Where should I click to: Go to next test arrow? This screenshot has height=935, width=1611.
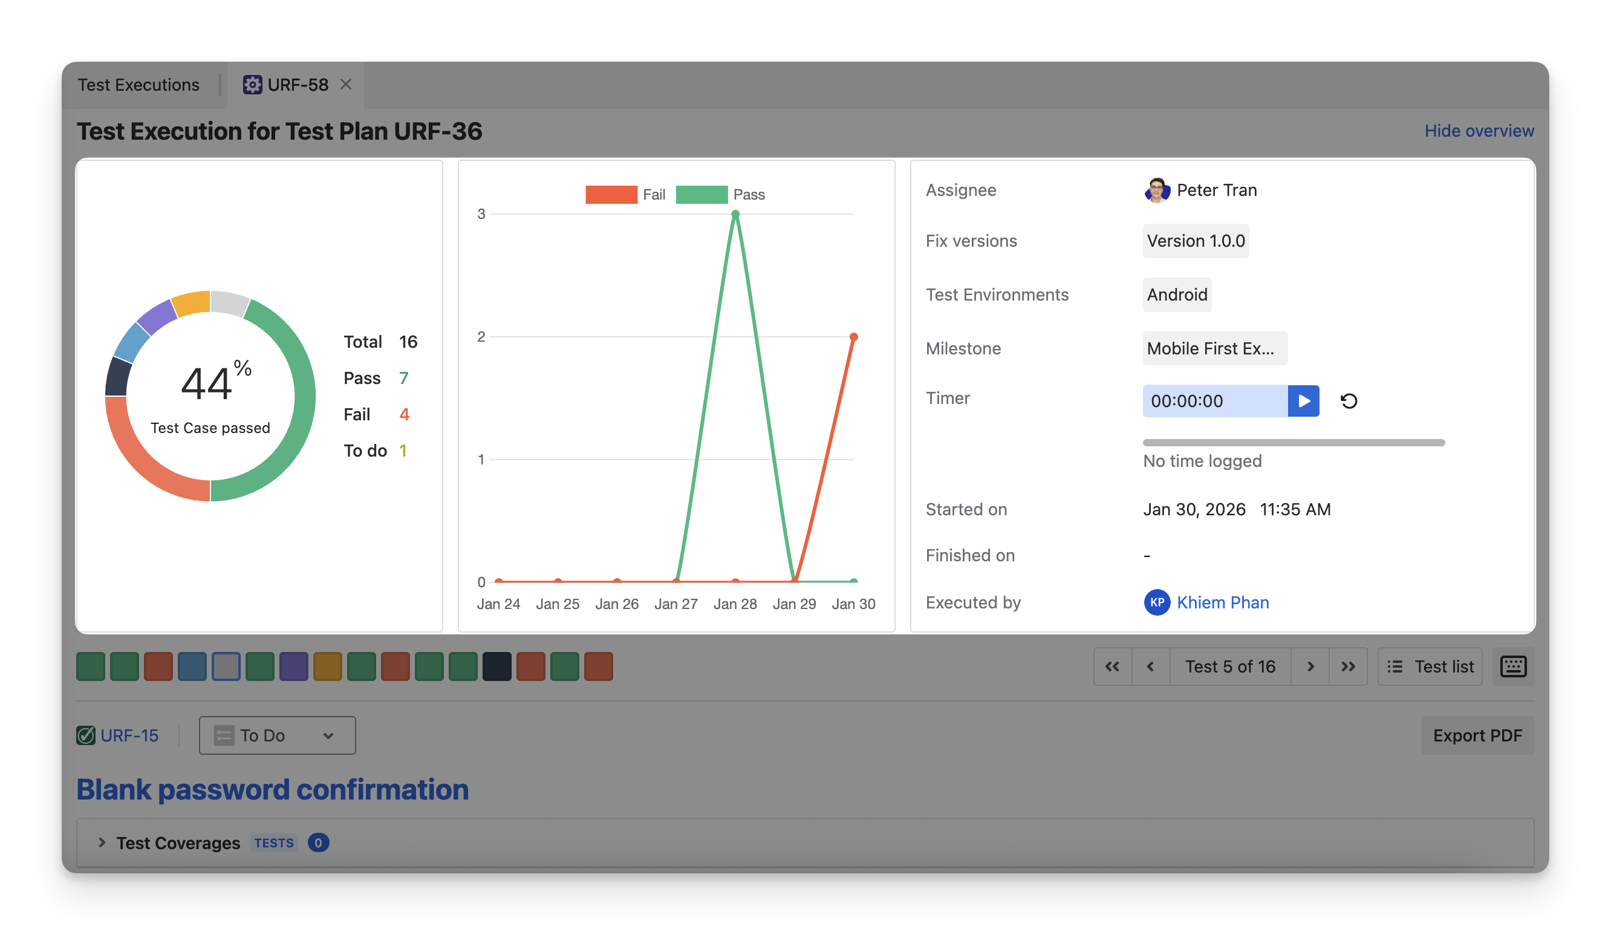[x=1310, y=666]
